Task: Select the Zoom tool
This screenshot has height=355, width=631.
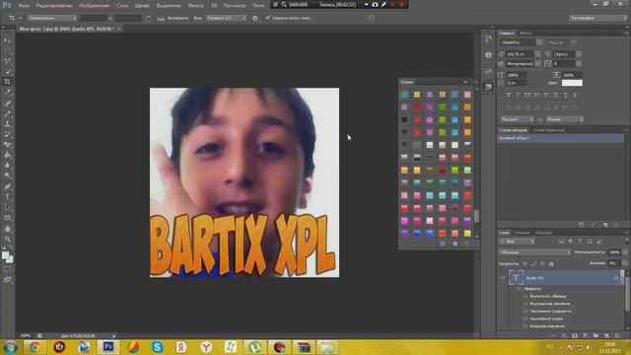Action: tap(7, 239)
